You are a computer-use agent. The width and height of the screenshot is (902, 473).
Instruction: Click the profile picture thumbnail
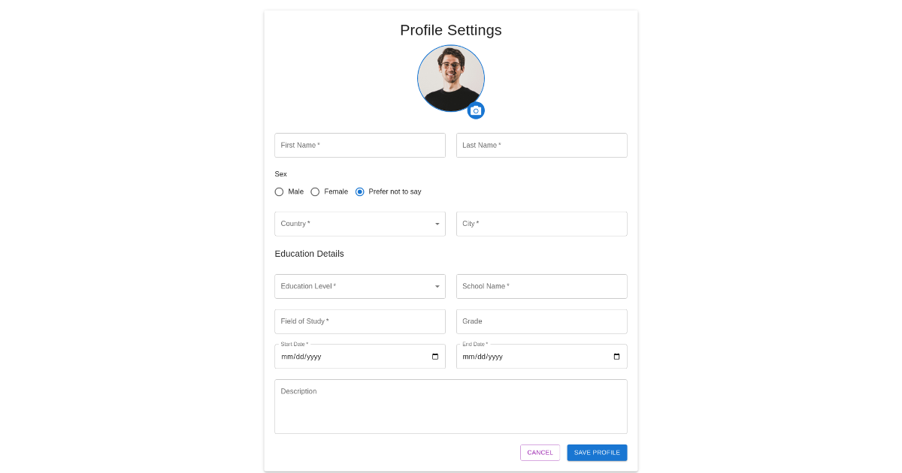pyautogui.click(x=451, y=77)
